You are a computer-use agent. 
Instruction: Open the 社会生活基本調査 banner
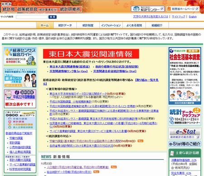185,76
